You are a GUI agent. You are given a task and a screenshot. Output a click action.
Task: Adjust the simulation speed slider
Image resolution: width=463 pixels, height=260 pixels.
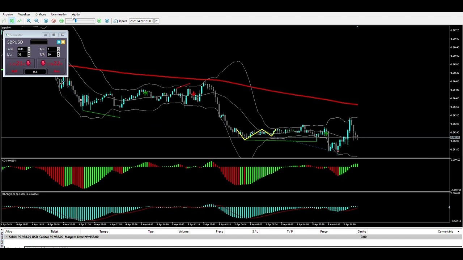[80, 21]
